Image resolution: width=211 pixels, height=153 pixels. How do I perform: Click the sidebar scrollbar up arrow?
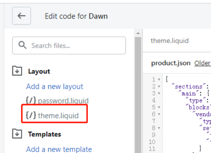pos(138,33)
